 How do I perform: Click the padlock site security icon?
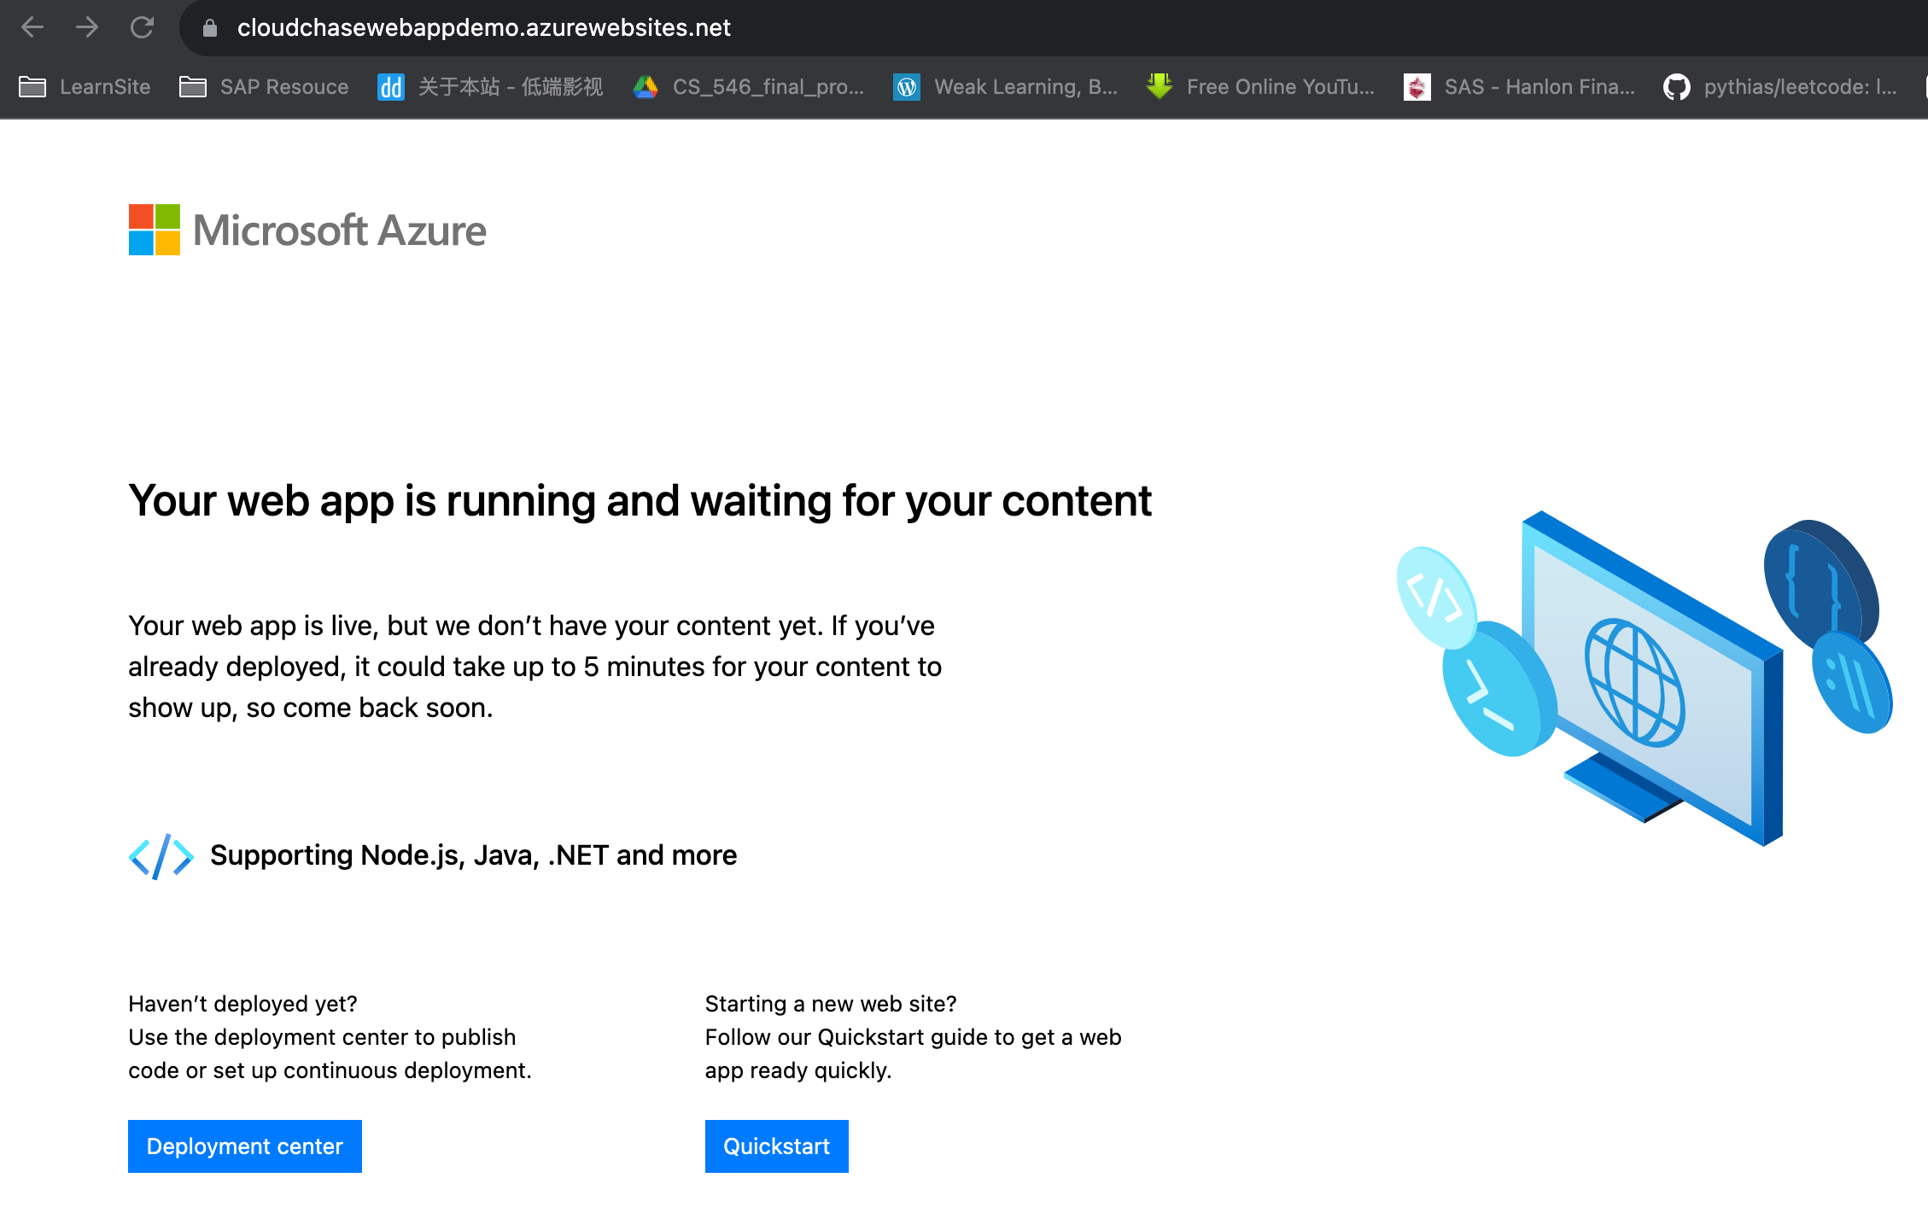click(210, 28)
